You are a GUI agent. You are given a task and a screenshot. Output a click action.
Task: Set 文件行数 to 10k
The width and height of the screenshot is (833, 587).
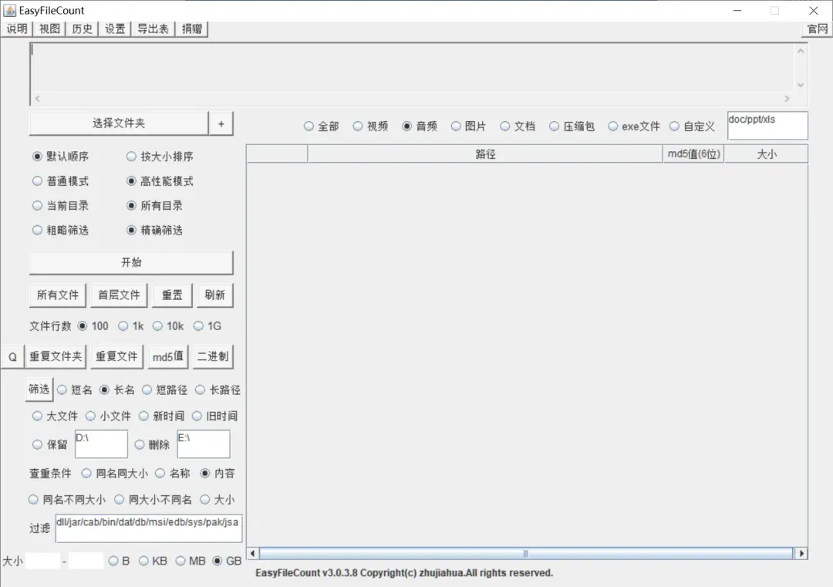tap(168, 326)
